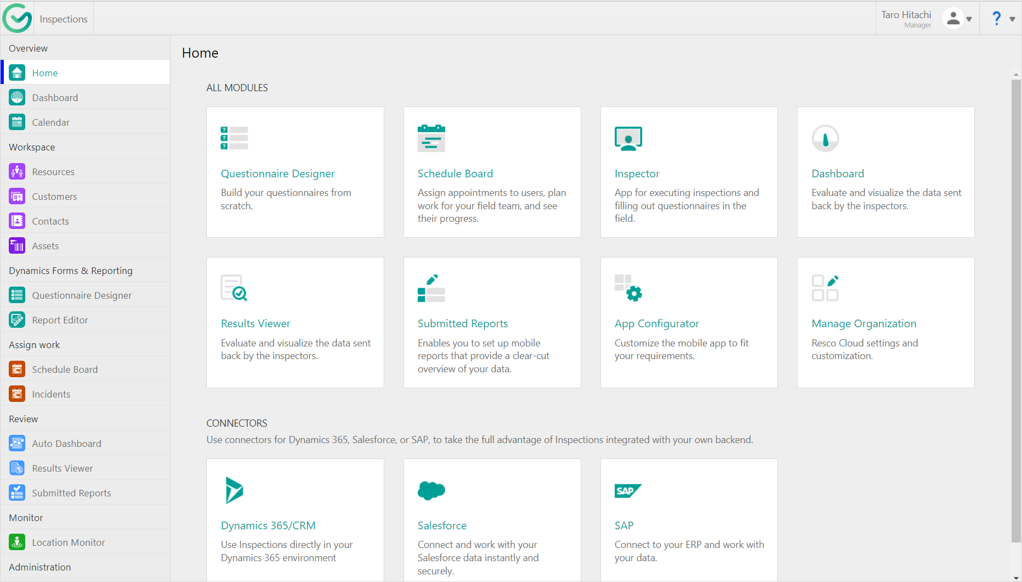Click the Dashboard module title link
The width and height of the screenshot is (1022, 582).
(x=838, y=174)
